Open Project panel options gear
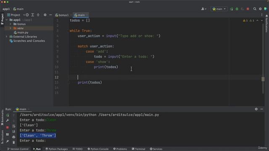 point(45,15)
